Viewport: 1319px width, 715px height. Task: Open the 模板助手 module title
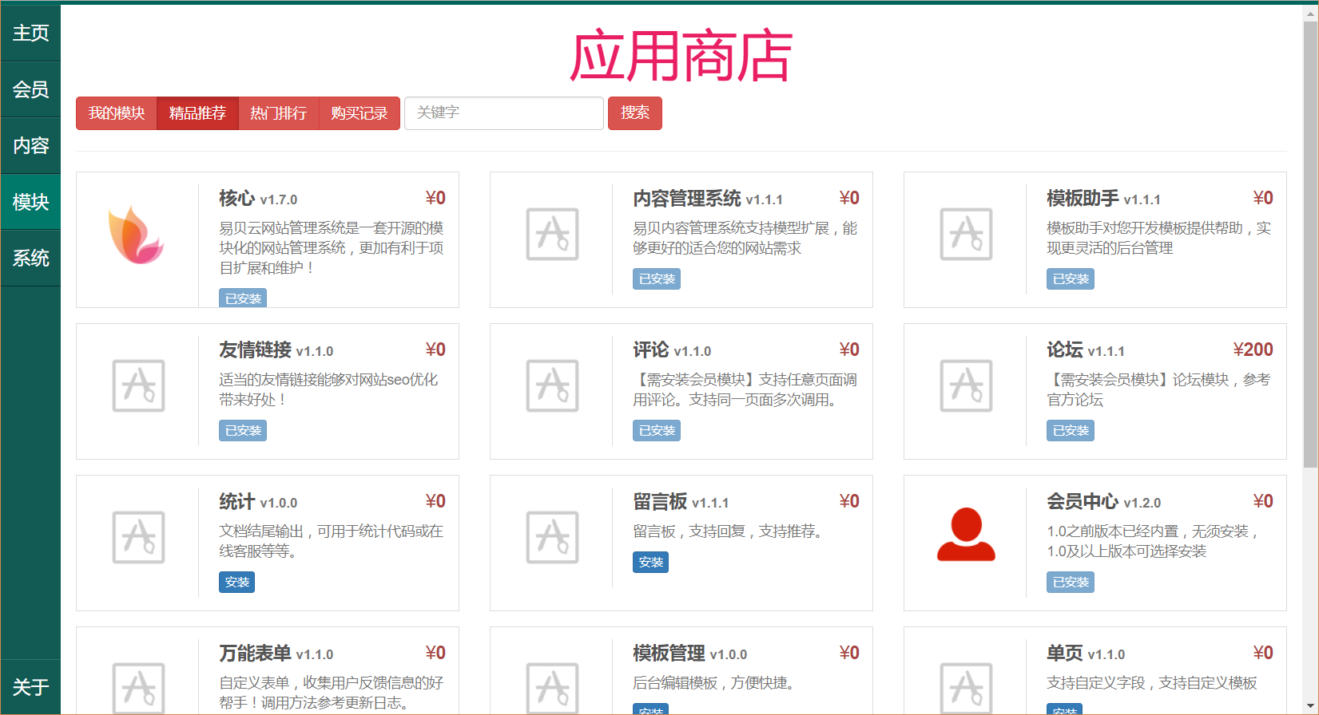1083,198
